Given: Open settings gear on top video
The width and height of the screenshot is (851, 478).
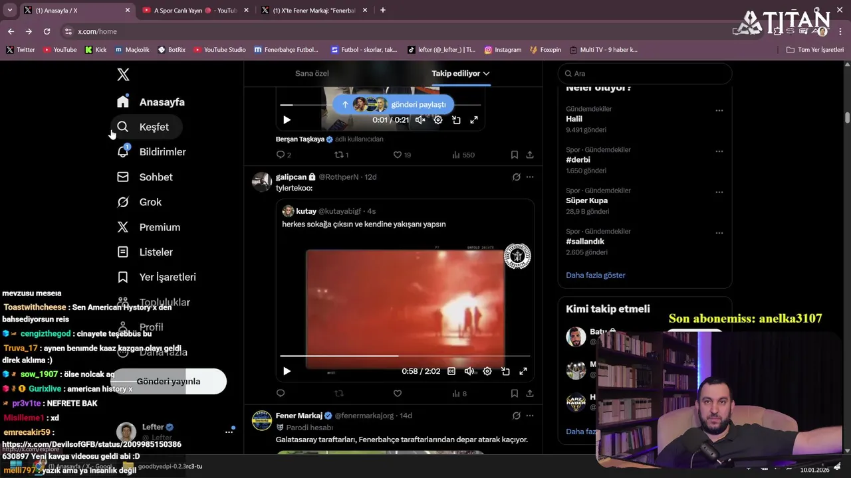Looking at the screenshot, I should (438, 120).
